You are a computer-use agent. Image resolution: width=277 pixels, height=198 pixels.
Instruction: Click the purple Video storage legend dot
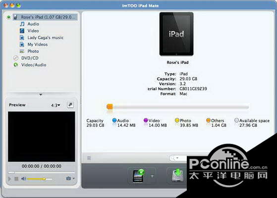coord(146,120)
